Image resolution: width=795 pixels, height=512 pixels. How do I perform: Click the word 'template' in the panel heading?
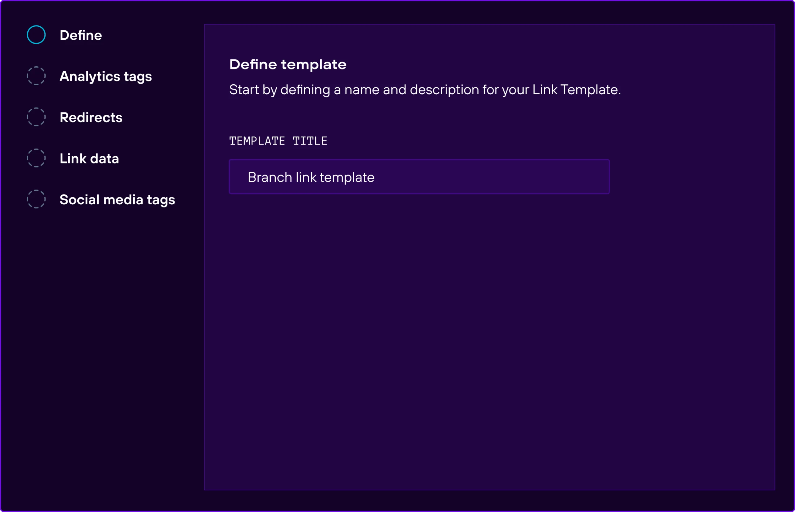coord(314,65)
